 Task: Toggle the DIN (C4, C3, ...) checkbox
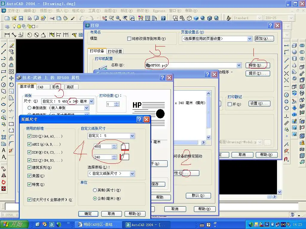coord(30,152)
